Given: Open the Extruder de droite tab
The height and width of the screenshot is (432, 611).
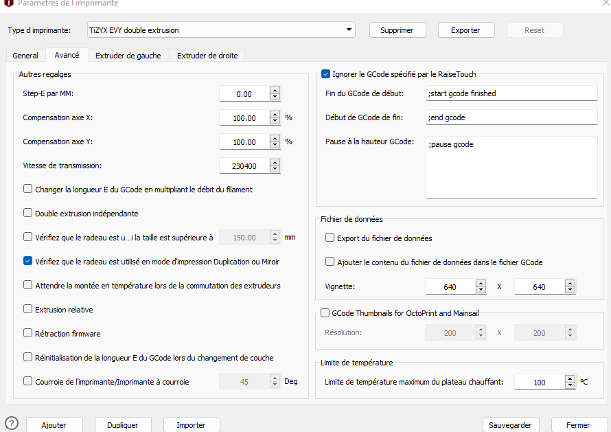Looking at the screenshot, I should pyautogui.click(x=207, y=56).
